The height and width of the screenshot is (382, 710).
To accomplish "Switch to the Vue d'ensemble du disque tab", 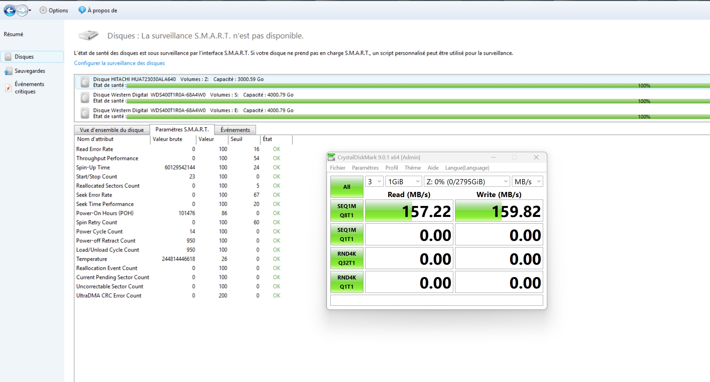I will (x=112, y=130).
